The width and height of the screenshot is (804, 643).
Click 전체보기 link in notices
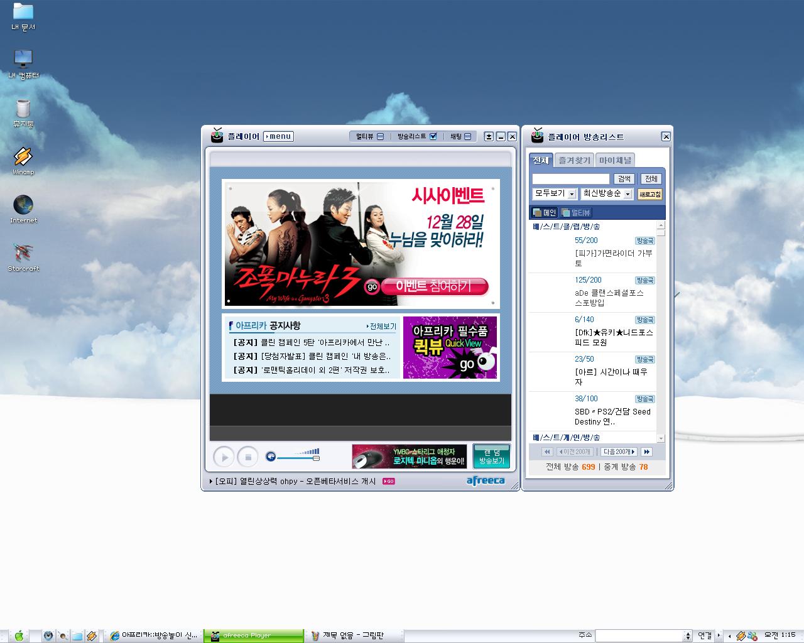(381, 327)
